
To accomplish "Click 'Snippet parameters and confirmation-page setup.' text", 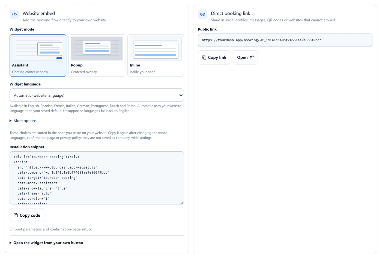I will click(x=51, y=229).
